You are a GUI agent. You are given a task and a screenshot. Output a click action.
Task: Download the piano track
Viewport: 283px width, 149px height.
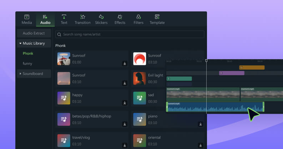coord(200,124)
